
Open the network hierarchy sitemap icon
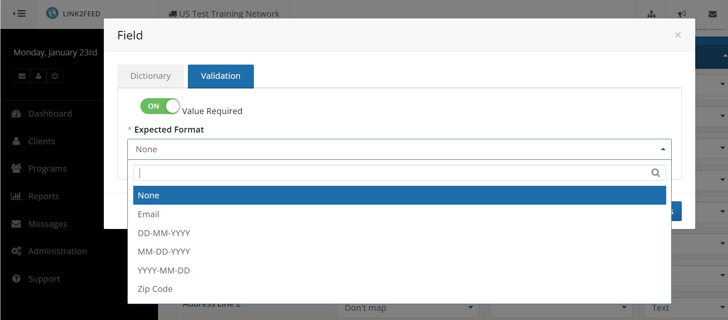651,14
